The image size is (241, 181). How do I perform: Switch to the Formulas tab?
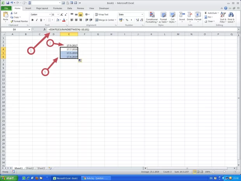(x=58, y=8)
